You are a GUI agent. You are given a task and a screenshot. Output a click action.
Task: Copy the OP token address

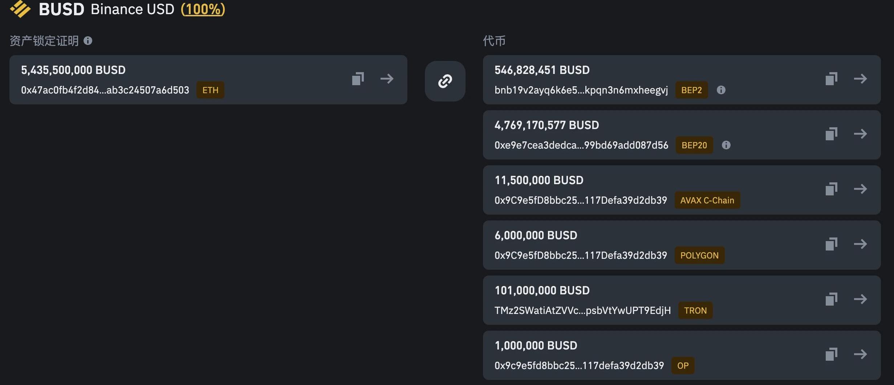tap(831, 354)
